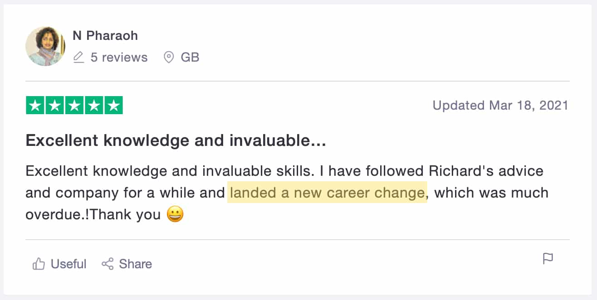This screenshot has height=300, width=597.
Task: Click the GB country label
Action: (x=190, y=58)
